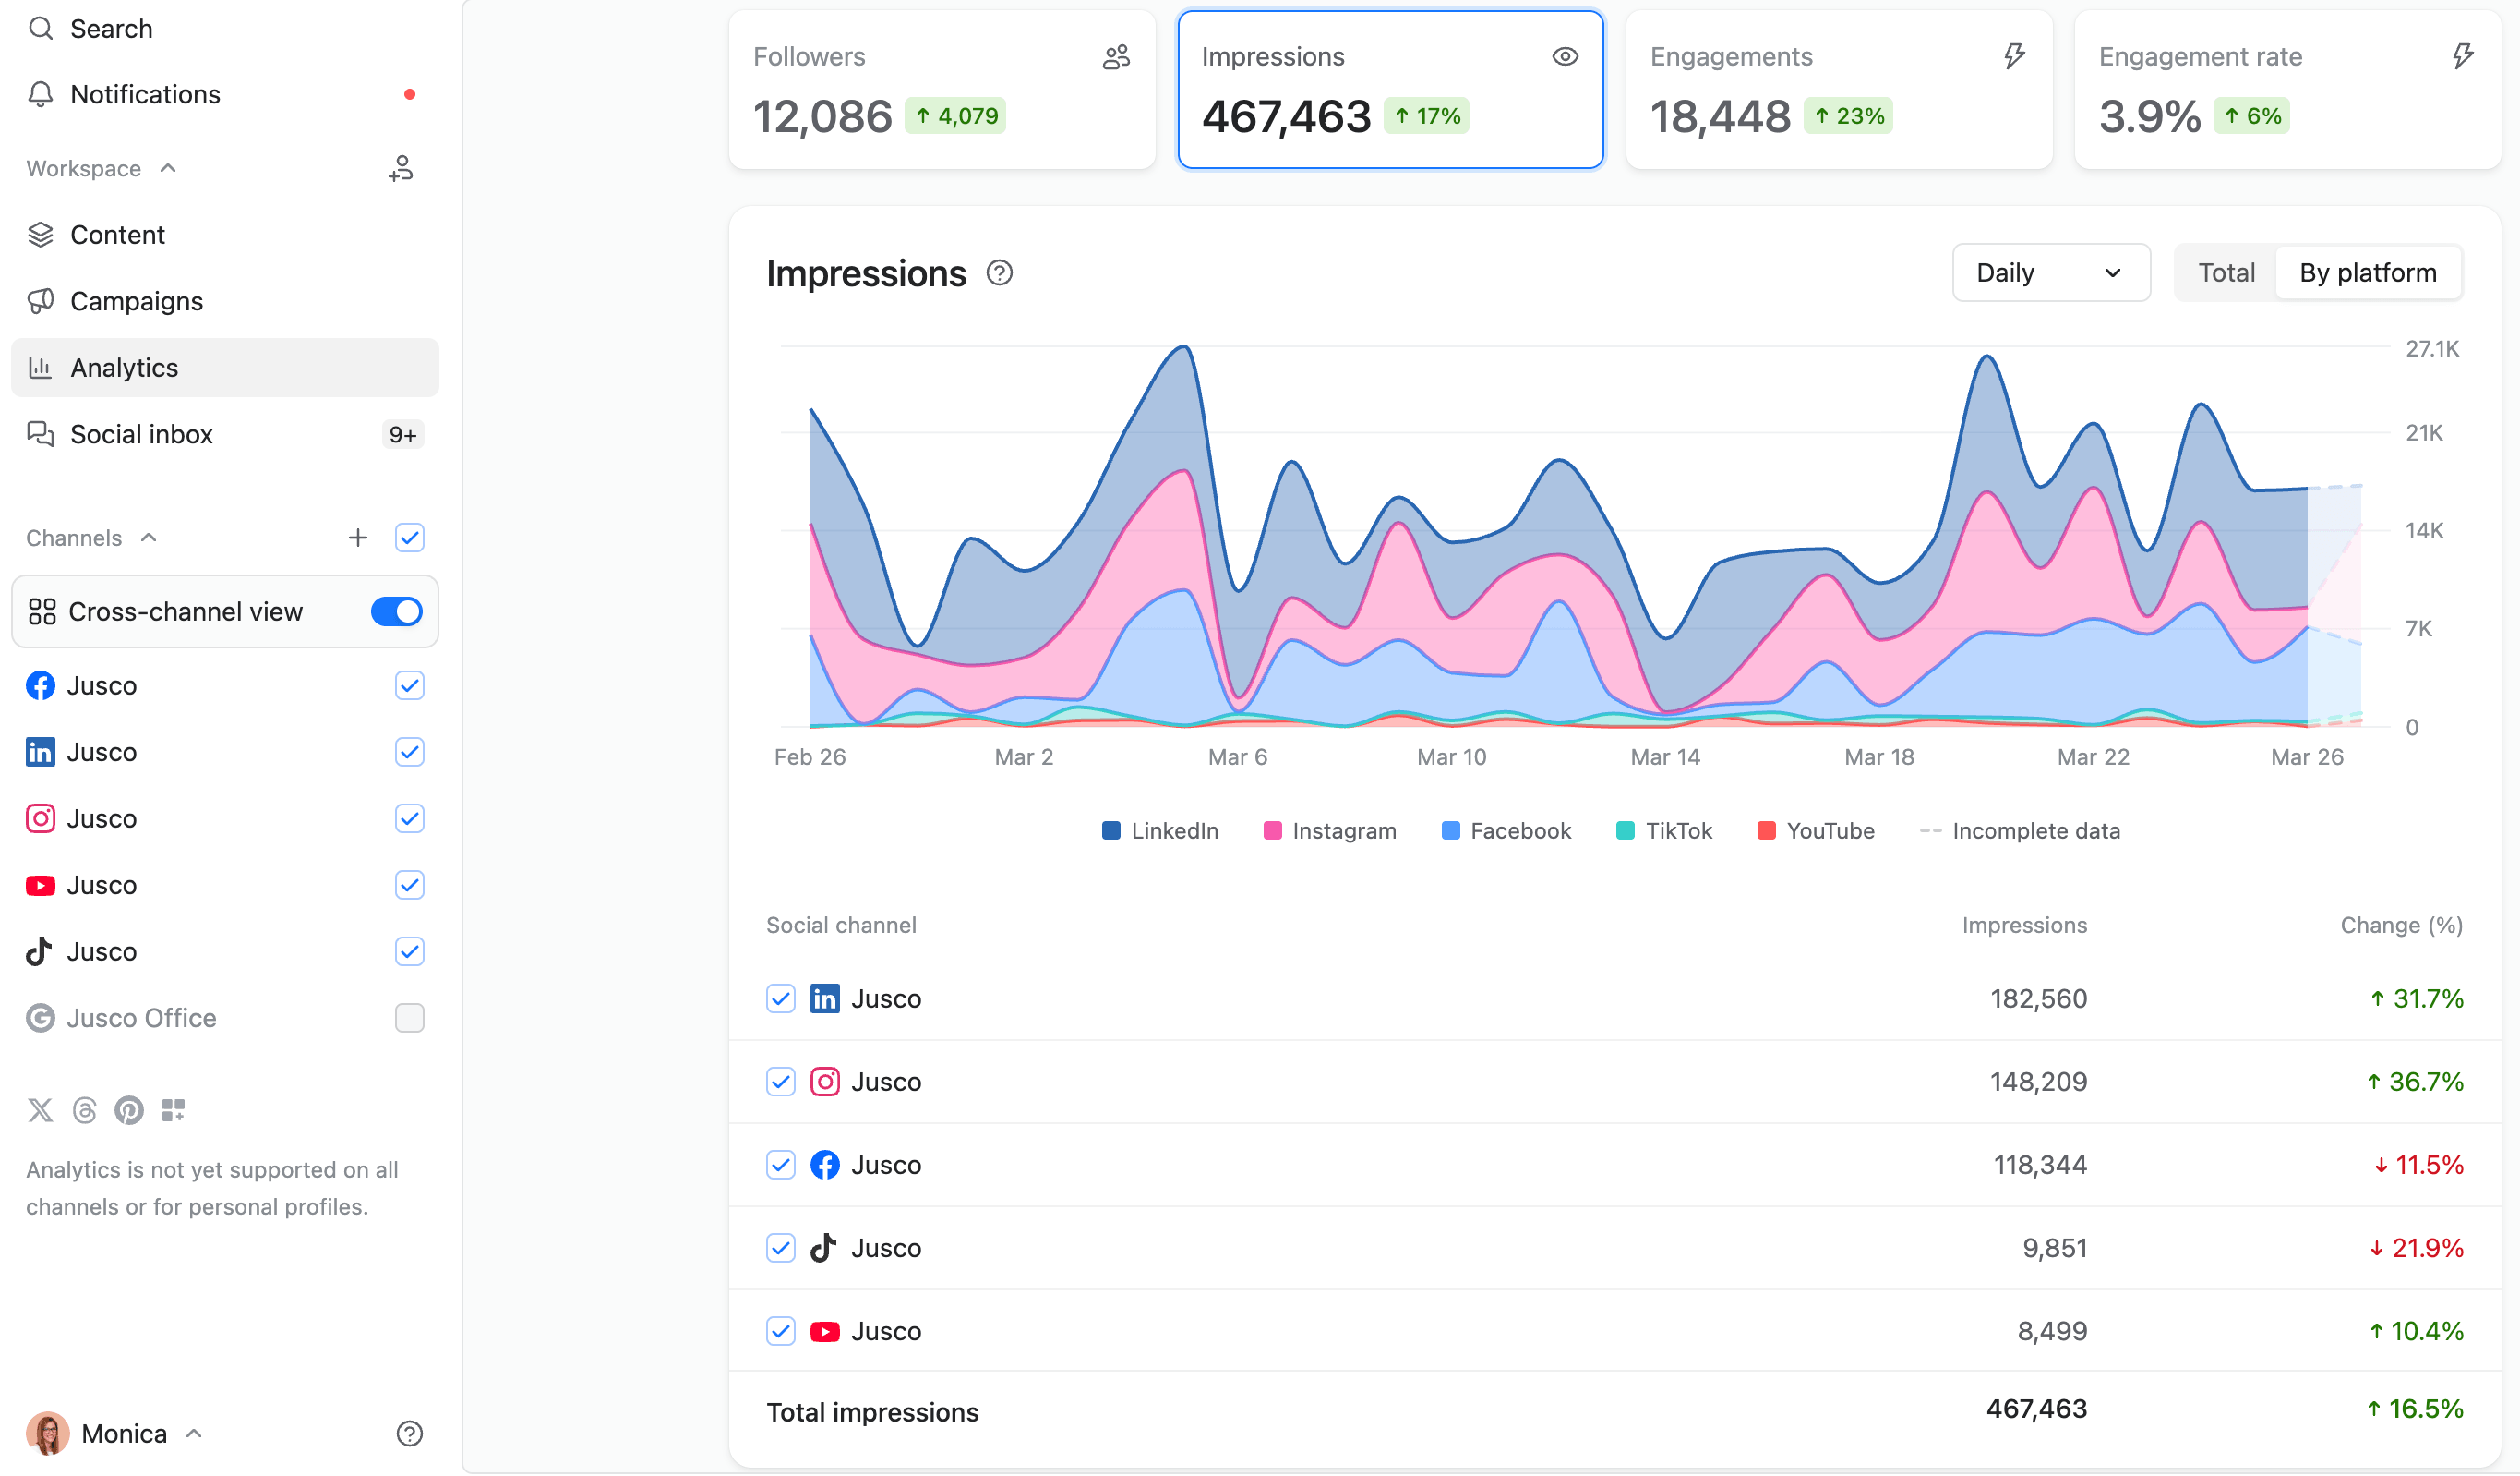Click the Pinterest icon in sidebar
The image size is (2520, 1476).
coord(129,1109)
